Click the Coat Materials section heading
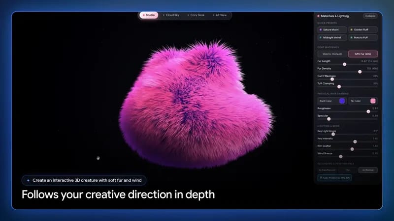 (x=328, y=47)
